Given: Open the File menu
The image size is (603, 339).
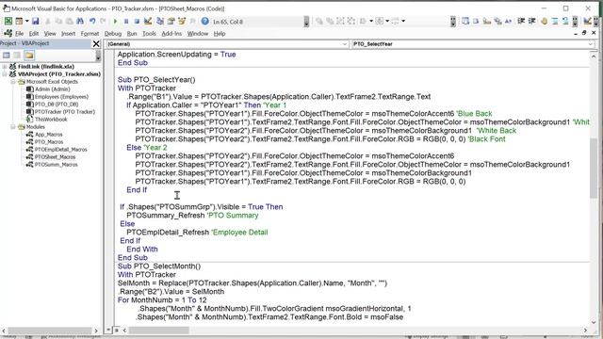Looking at the screenshot, I should pyautogui.click(x=19, y=34).
